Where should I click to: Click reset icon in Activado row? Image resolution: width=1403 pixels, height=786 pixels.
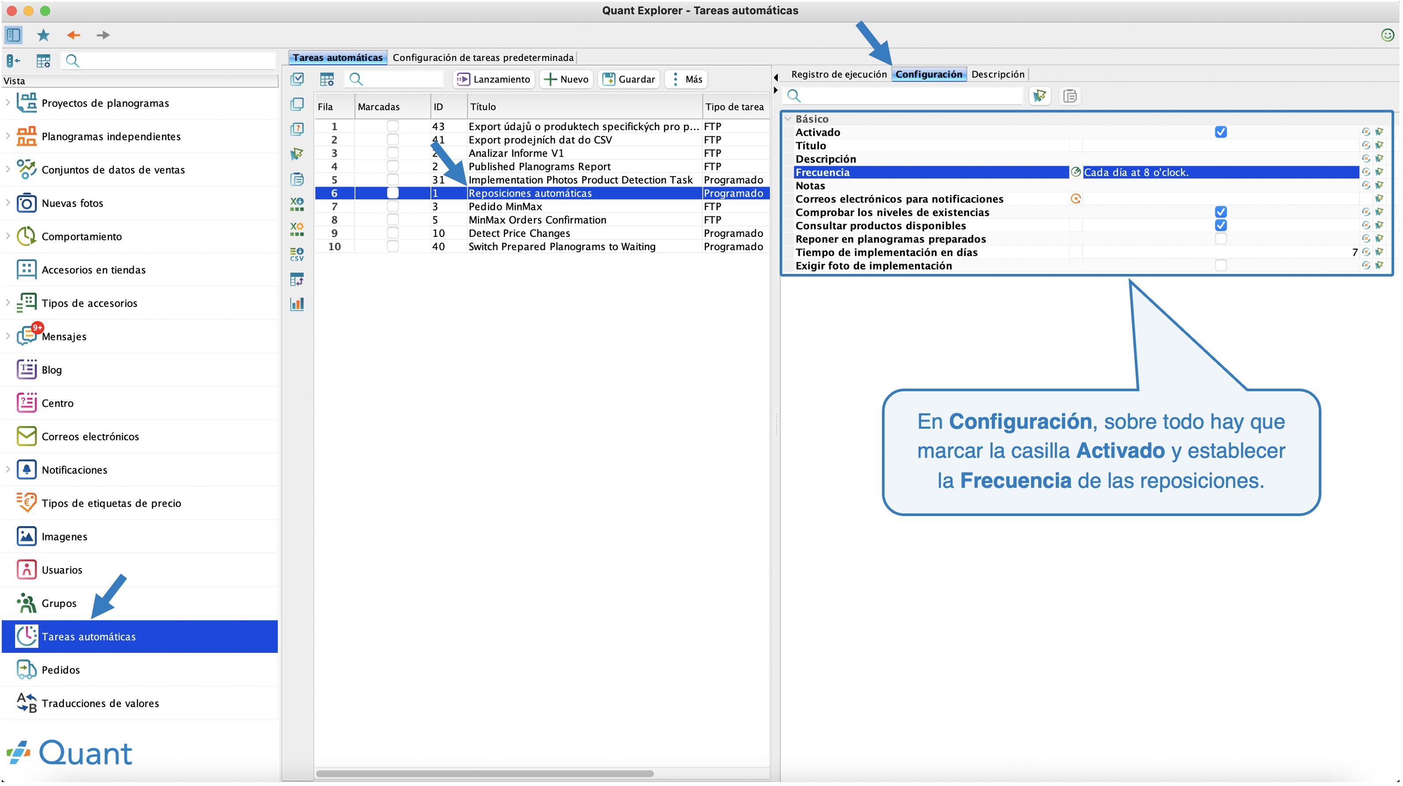pos(1366,132)
